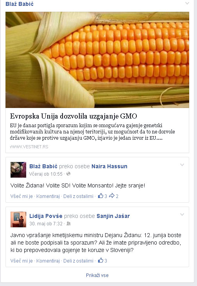
Task: Click Prikaži vse to show all posts
Action: (x=97, y=275)
